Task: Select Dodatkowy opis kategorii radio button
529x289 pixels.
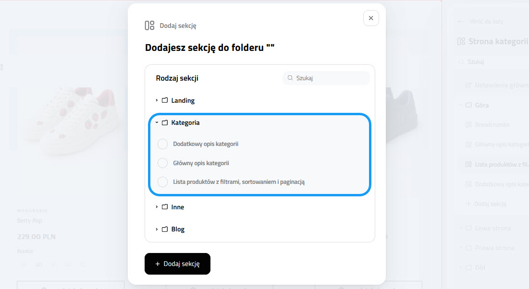Action: 163,144
